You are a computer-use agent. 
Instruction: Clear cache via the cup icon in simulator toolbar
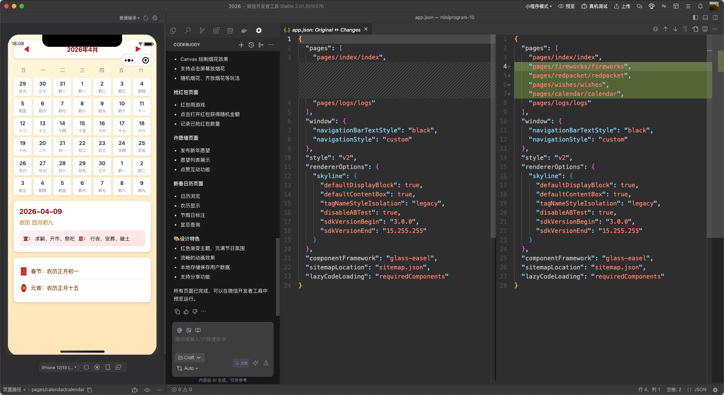coord(155,18)
